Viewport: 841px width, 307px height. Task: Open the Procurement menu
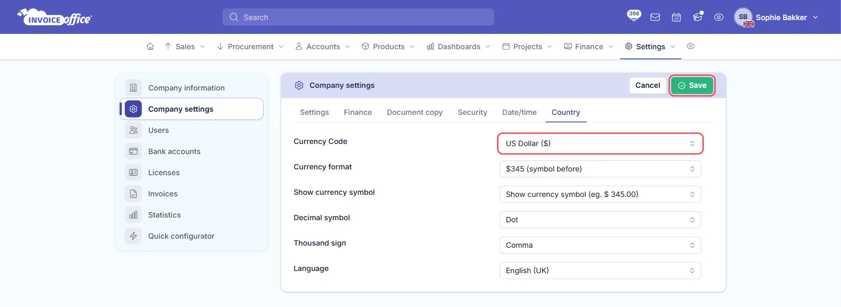point(250,47)
